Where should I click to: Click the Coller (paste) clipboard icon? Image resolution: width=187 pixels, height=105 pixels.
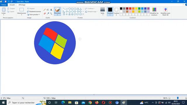[x=4, y=10]
